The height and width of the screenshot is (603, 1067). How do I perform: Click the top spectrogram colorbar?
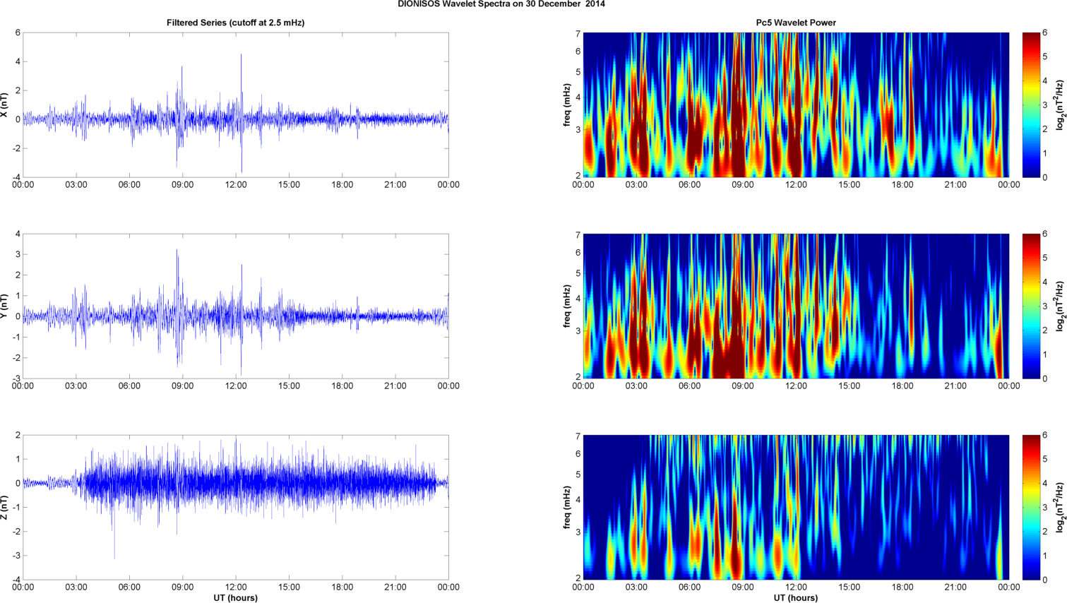pyautogui.click(x=1031, y=105)
